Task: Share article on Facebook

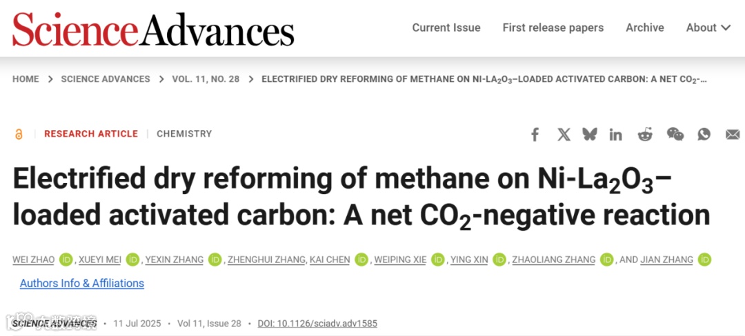Action: 535,134
